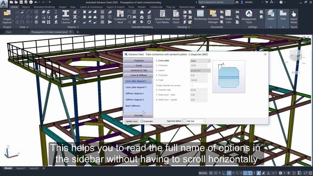This screenshot has width=313, height=176.
Task: Click the workspace gear icon in status bar
Action: point(280,173)
